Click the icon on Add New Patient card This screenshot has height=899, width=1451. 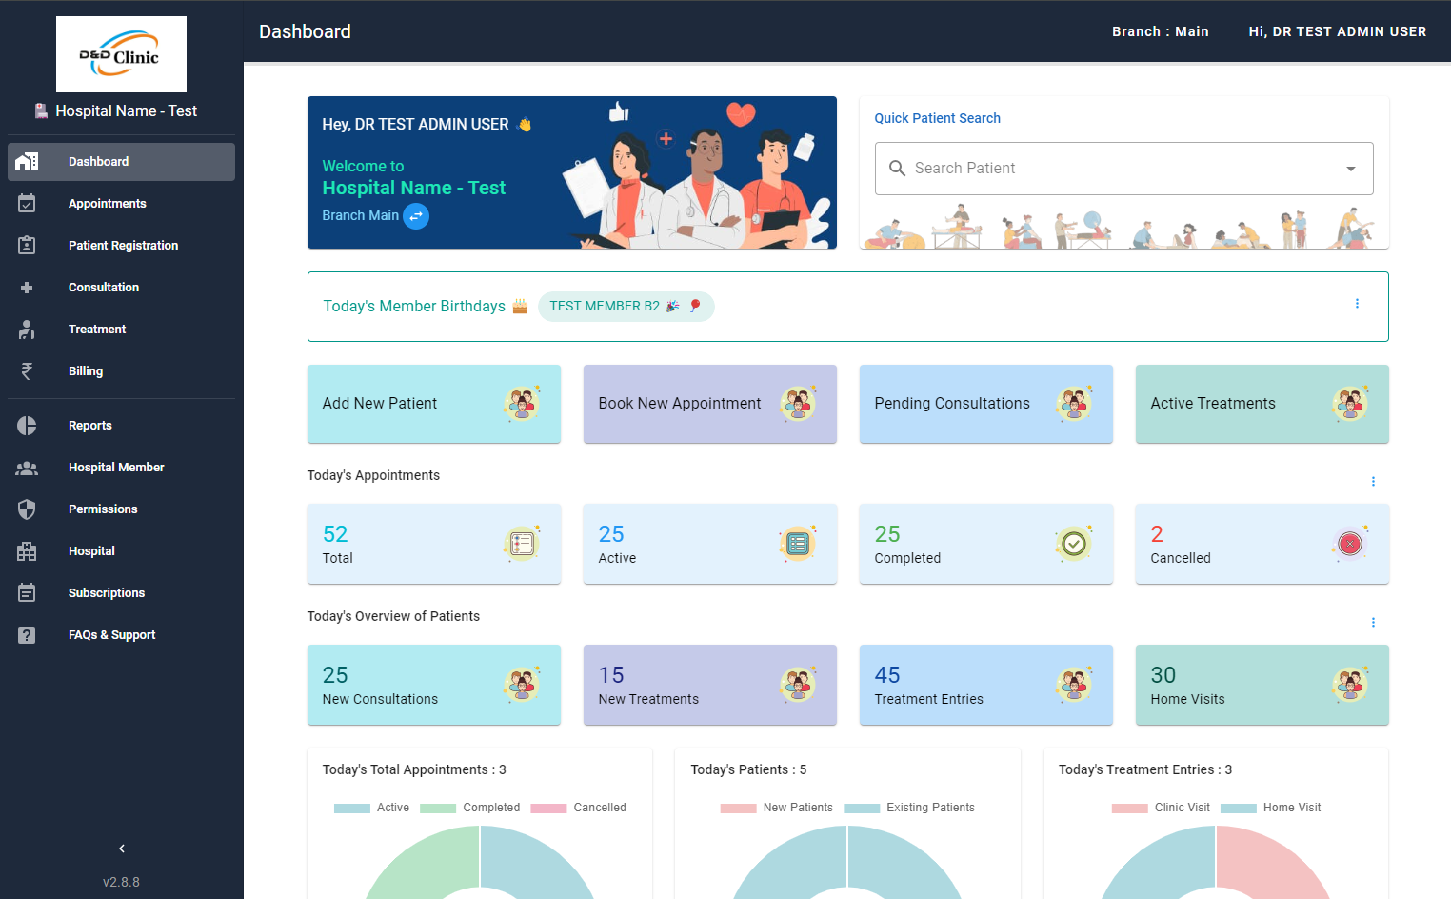tap(522, 404)
